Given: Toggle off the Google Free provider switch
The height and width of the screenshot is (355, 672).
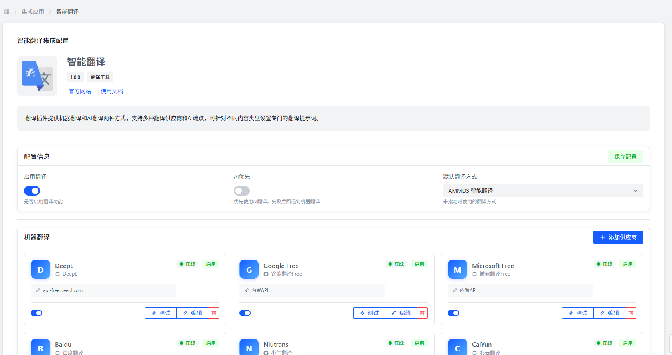Looking at the screenshot, I should click(x=245, y=313).
